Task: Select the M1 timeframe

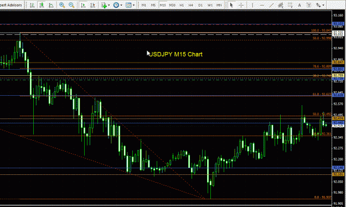Action: point(144,5)
